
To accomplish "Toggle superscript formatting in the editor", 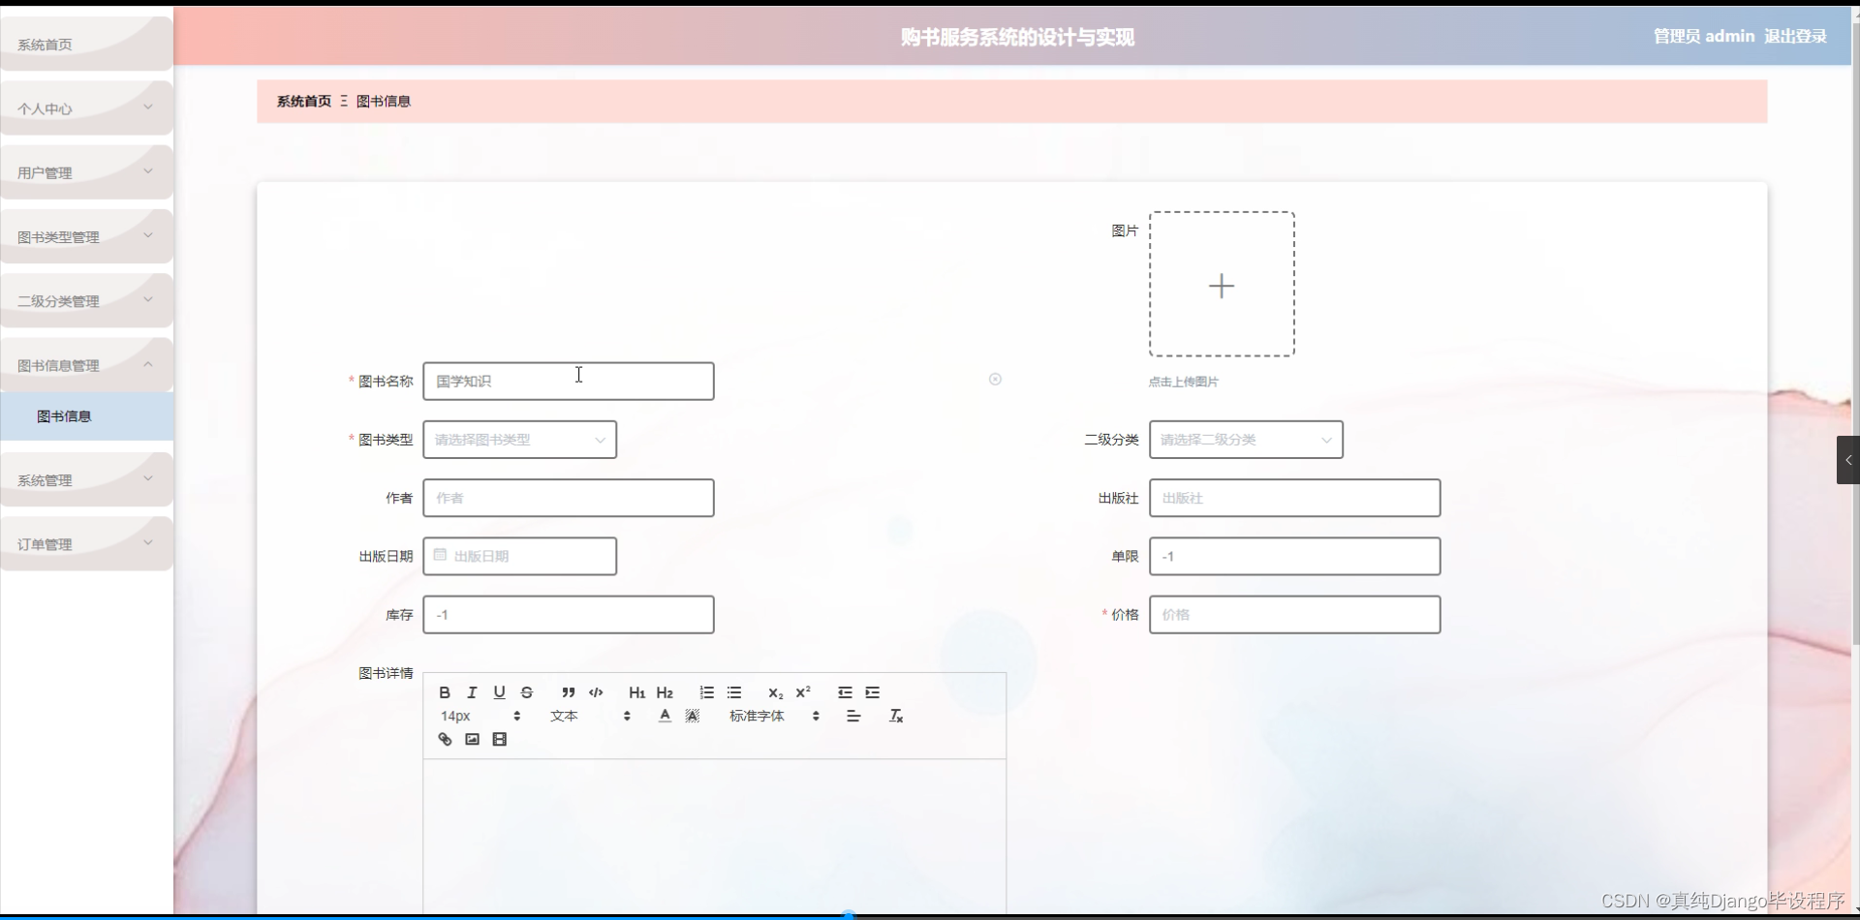I will (803, 691).
